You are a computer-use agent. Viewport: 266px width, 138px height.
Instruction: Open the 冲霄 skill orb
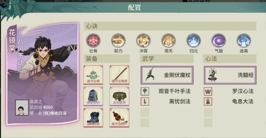pos(143,41)
